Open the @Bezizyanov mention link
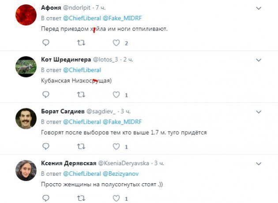Image resolution: width=278 pixels, height=203 pixels. (x=120, y=173)
